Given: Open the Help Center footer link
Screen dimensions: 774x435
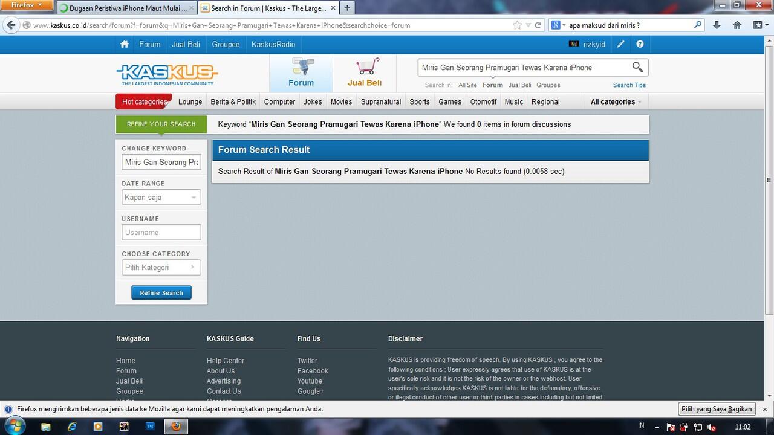Looking at the screenshot, I should click(226, 361).
